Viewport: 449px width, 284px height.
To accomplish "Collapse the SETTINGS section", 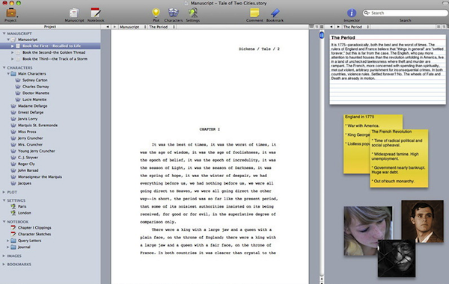I will (4, 200).
